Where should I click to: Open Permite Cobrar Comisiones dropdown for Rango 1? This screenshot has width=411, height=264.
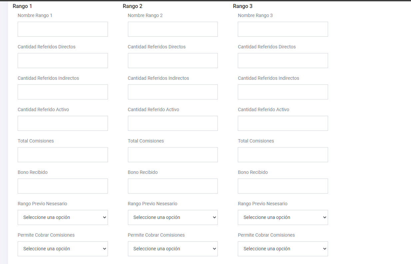[63, 249]
